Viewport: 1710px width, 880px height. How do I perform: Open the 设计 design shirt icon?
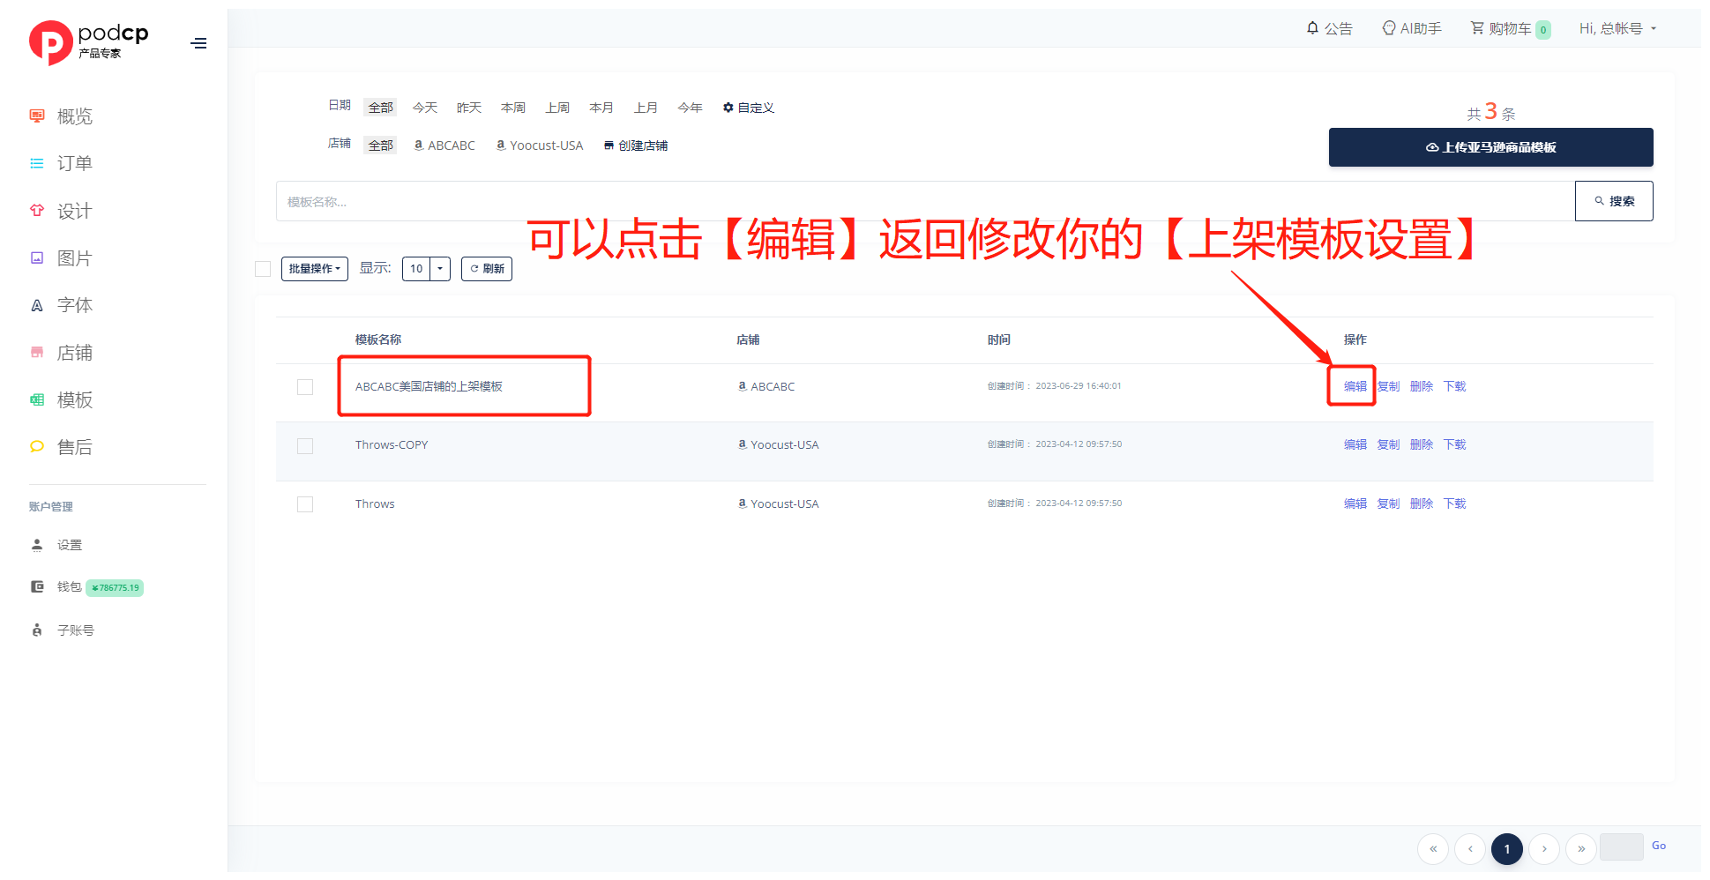(37, 211)
